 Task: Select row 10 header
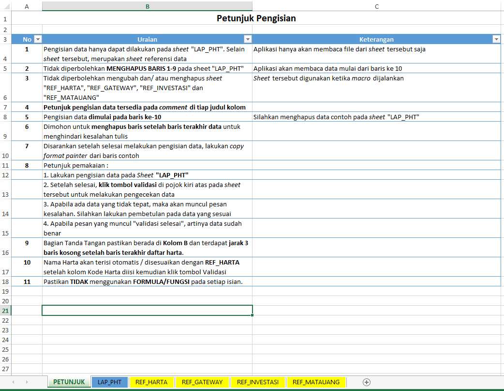[x=5, y=156]
